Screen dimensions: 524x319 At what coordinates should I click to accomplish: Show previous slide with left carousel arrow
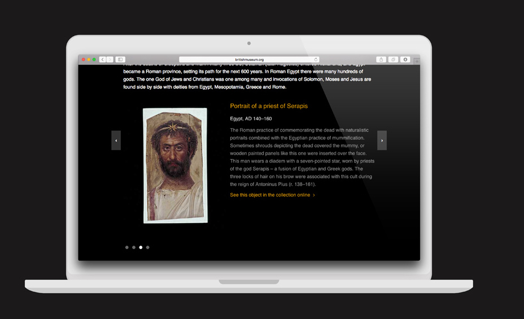click(x=116, y=140)
